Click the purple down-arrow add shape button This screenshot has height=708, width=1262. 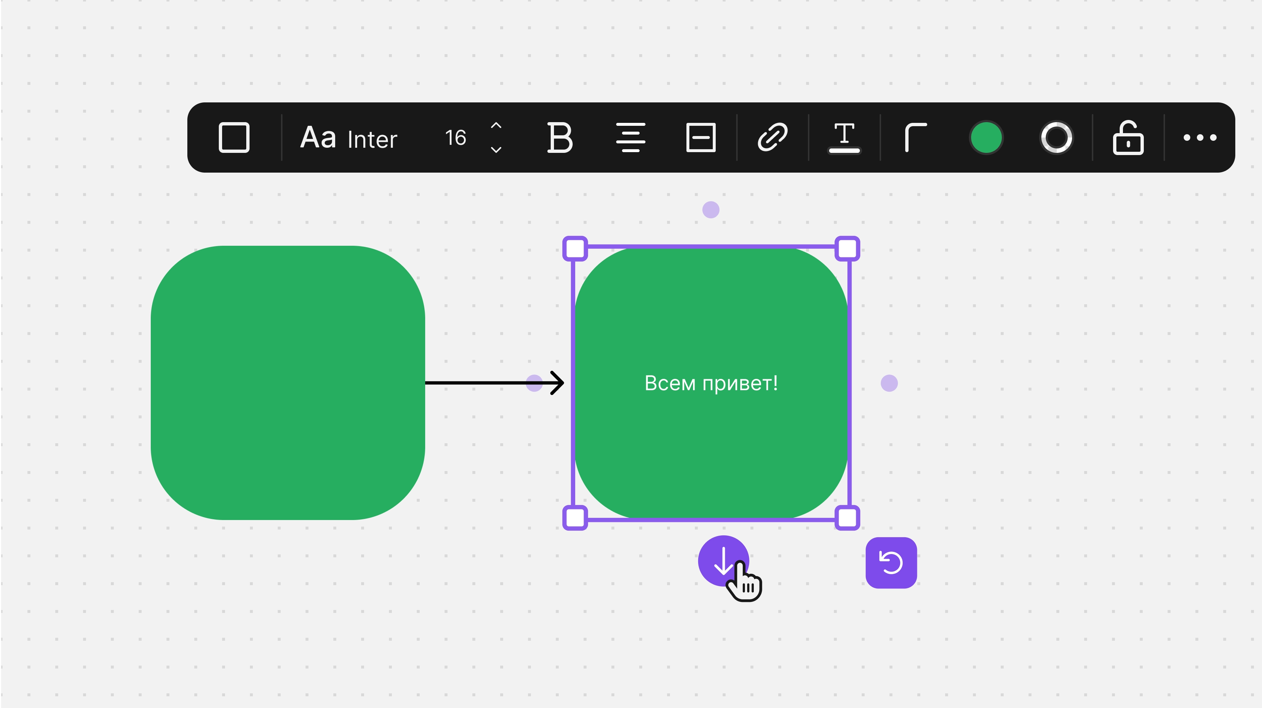(724, 561)
